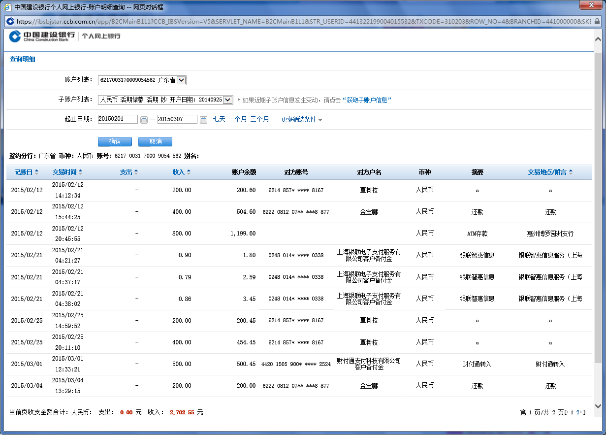The height and width of the screenshot is (435, 606).
Task: Sort by 记账日 column arrows
Action: [36, 172]
